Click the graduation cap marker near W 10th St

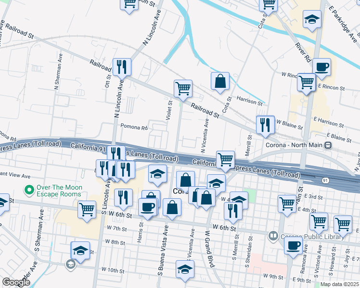coord(185,269)
